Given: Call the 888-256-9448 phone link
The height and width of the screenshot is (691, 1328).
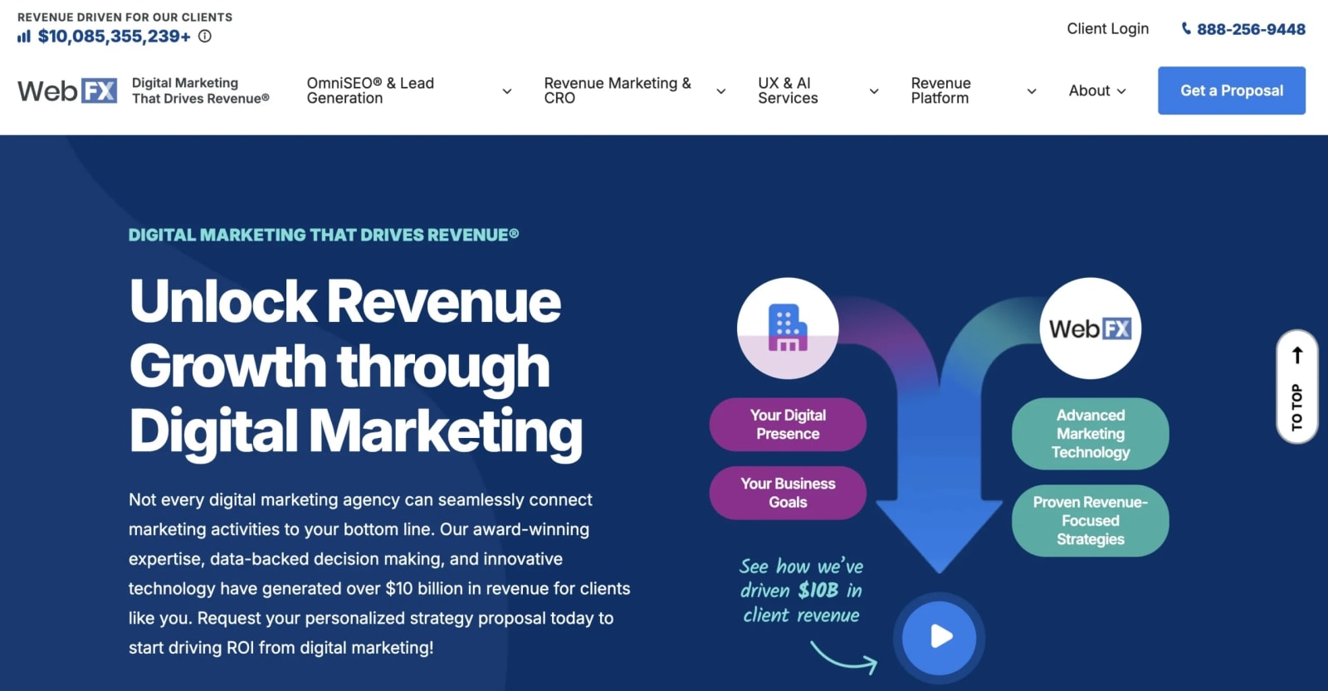Looking at the screenshot, I should pyautogui.click(x=1251, y=29).
